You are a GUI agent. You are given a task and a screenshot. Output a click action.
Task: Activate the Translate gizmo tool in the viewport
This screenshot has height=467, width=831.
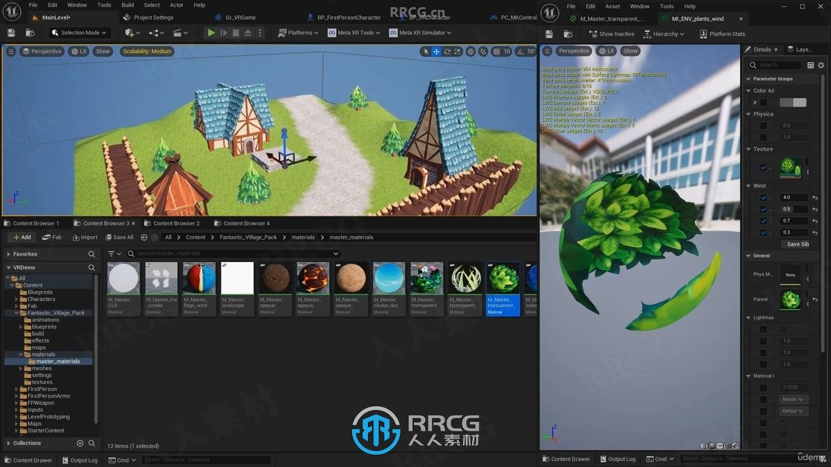[x=436, y=51]
